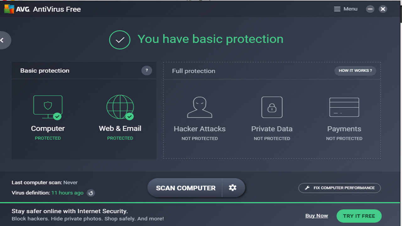Image resolution: width=402 pixels, height=226 pixels.
Task: Click the 11 hours ago definition text
Action: (x=68, y=193)
